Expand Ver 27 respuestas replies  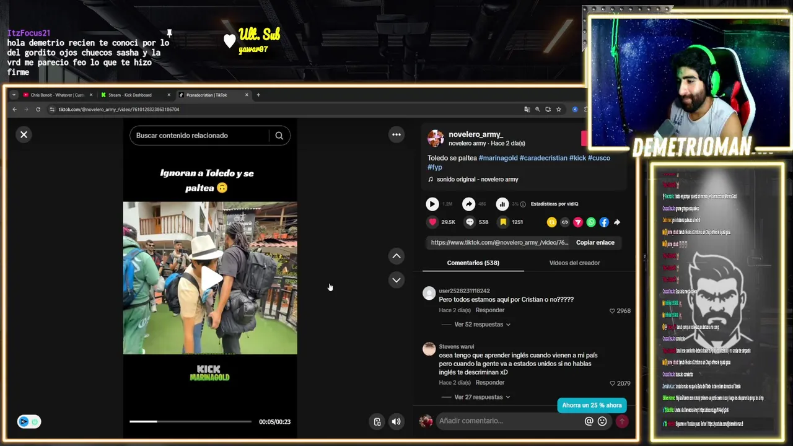pos(483,397)
